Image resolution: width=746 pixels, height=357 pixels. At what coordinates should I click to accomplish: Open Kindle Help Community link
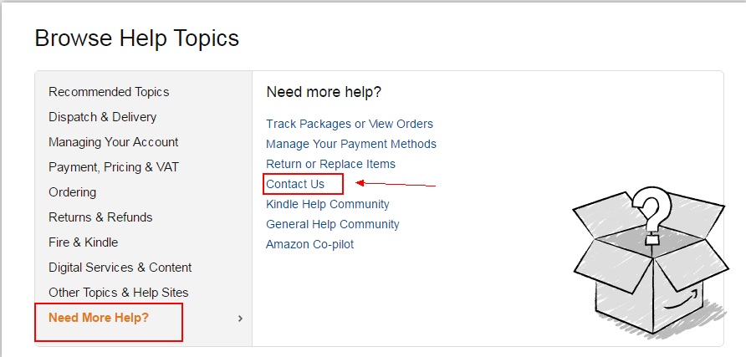point(327,204)
